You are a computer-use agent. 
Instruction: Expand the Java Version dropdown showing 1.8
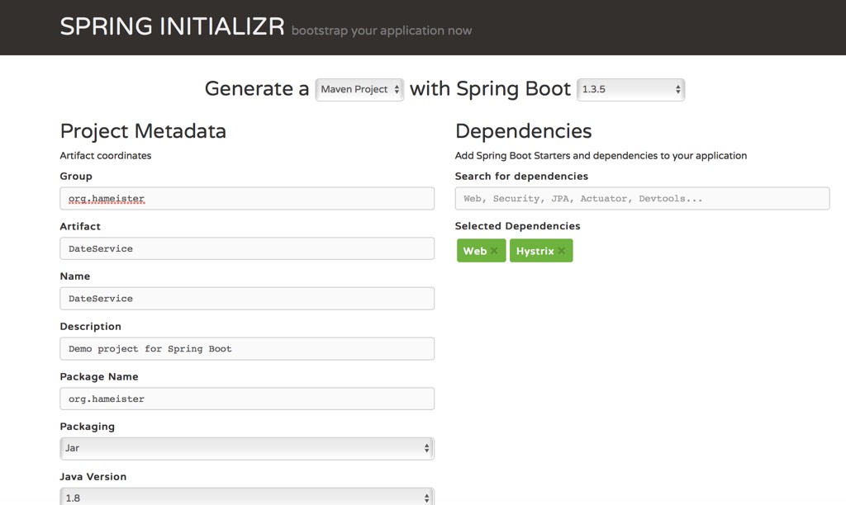tap(247, 497)
